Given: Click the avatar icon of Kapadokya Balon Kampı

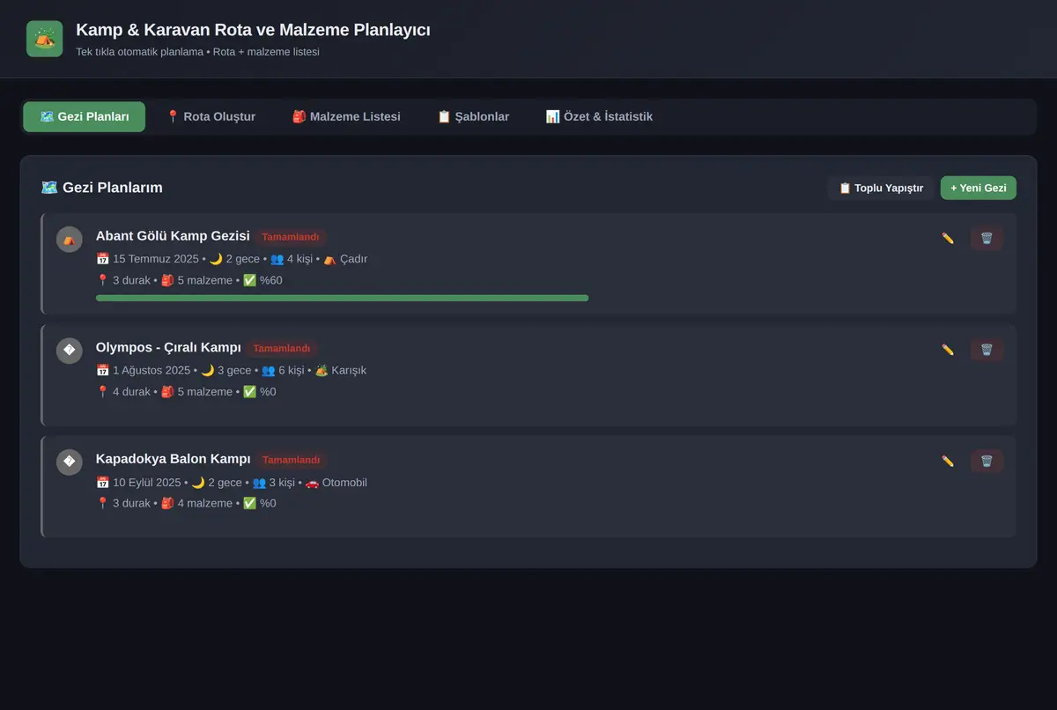Looking at the screenshot, I should point(70,462).
